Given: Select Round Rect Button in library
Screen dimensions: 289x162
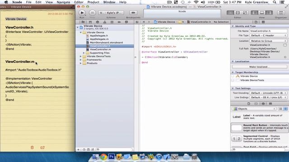Looking at the screenshot, I should click(x=260, y=128).
